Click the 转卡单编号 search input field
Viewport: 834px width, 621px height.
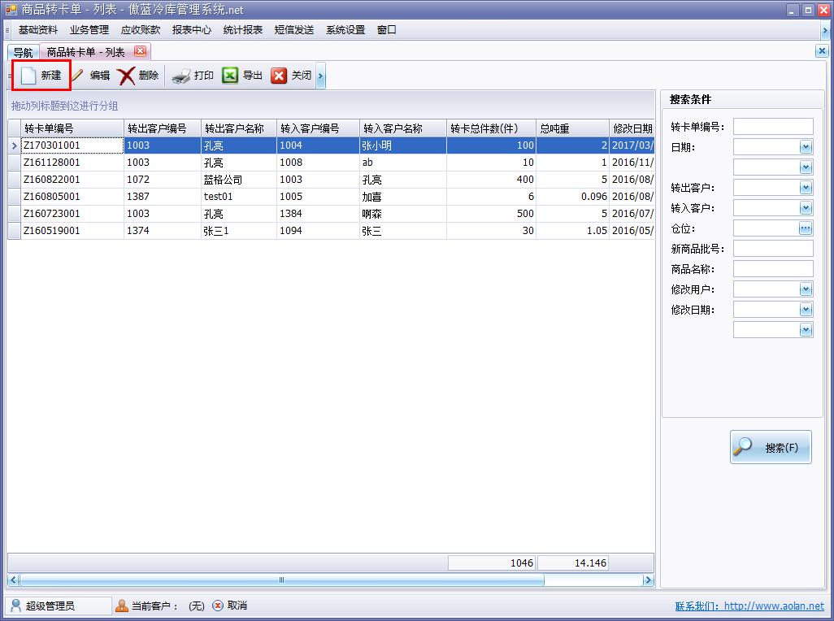coord(772,127)
